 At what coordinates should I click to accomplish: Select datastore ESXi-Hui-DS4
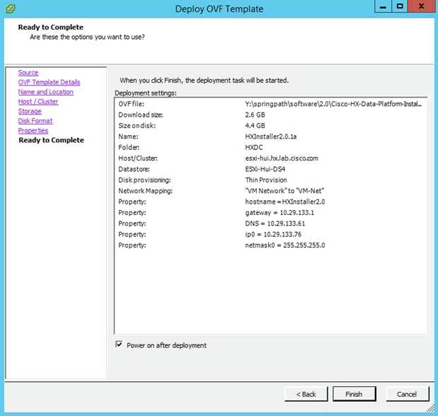click(x=265, y=169)
